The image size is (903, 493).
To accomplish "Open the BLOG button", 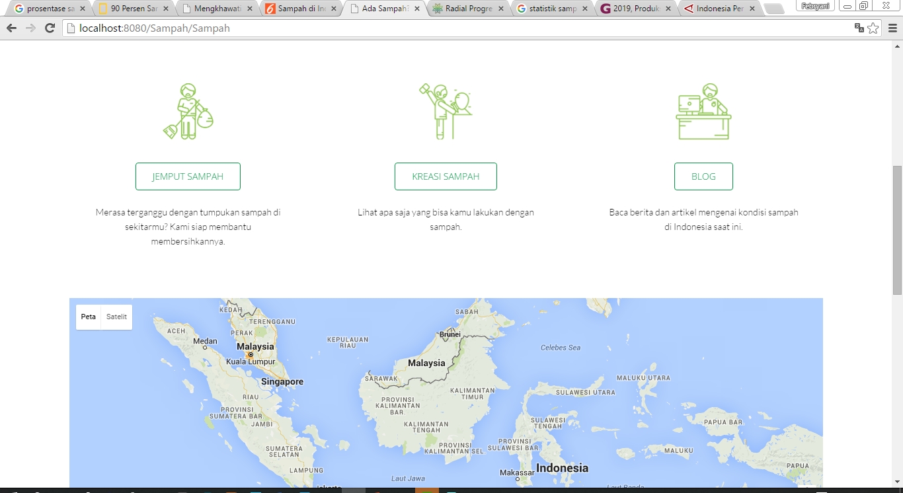I will click(703, 176).
